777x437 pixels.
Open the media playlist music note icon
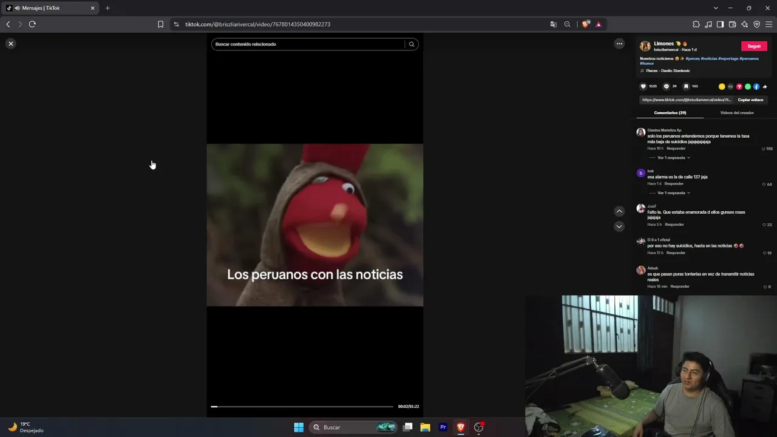(708, 24)
